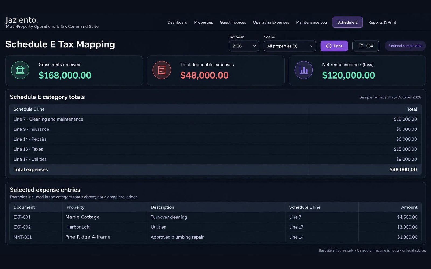Select the Line 9 Insurance row

215,129
